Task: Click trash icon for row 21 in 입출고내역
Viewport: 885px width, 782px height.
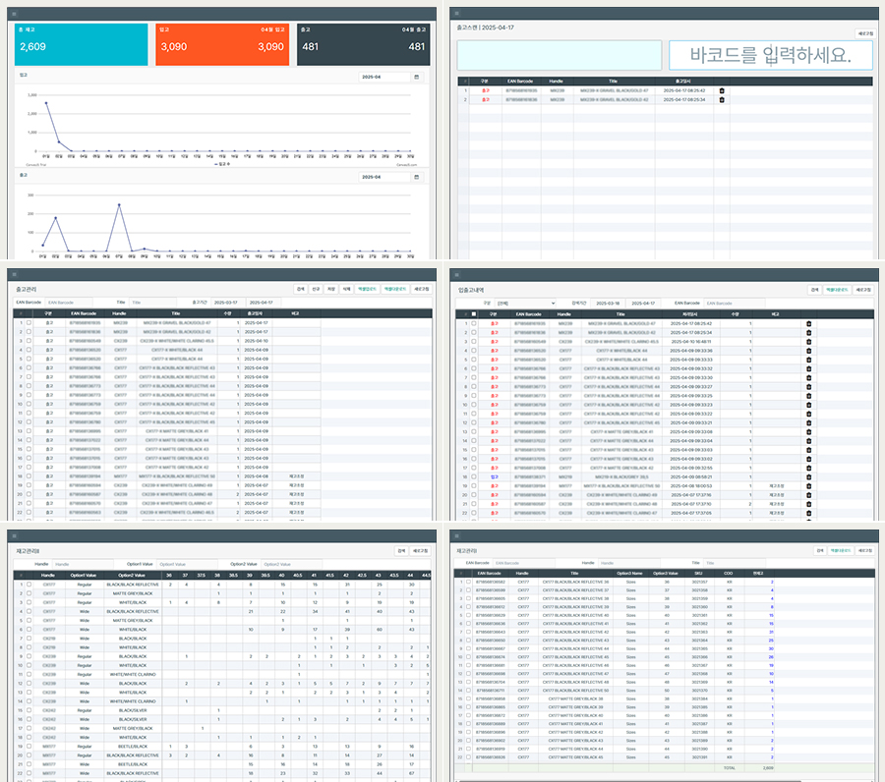Action: pos(809,504)
